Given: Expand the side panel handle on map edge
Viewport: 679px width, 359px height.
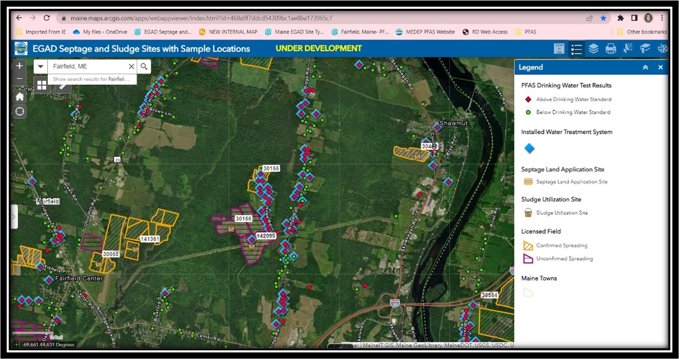Looking at the screenshot, I should pos(14,216).
